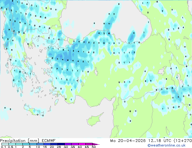This screenshot has height=148, width=192.
Task: Select the 20–25 mm legend swatch
Action: [54, 144]
